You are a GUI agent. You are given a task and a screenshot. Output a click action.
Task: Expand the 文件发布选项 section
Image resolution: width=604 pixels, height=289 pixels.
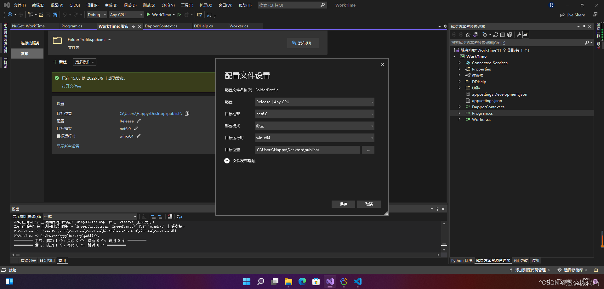(x=227, y=161)
